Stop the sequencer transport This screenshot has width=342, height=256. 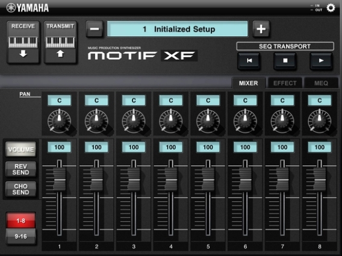285,61
